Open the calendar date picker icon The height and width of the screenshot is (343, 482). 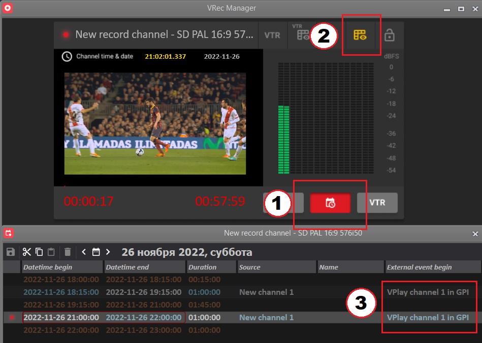pos(96,252)
